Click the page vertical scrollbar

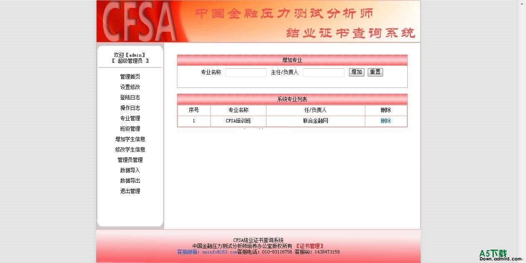point(522,131)
